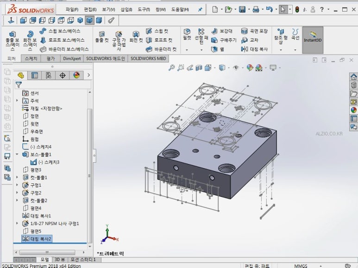The image size is (358, 268).
Task: Open DimXpertManager crosshair tab
Action: point(63,75)
